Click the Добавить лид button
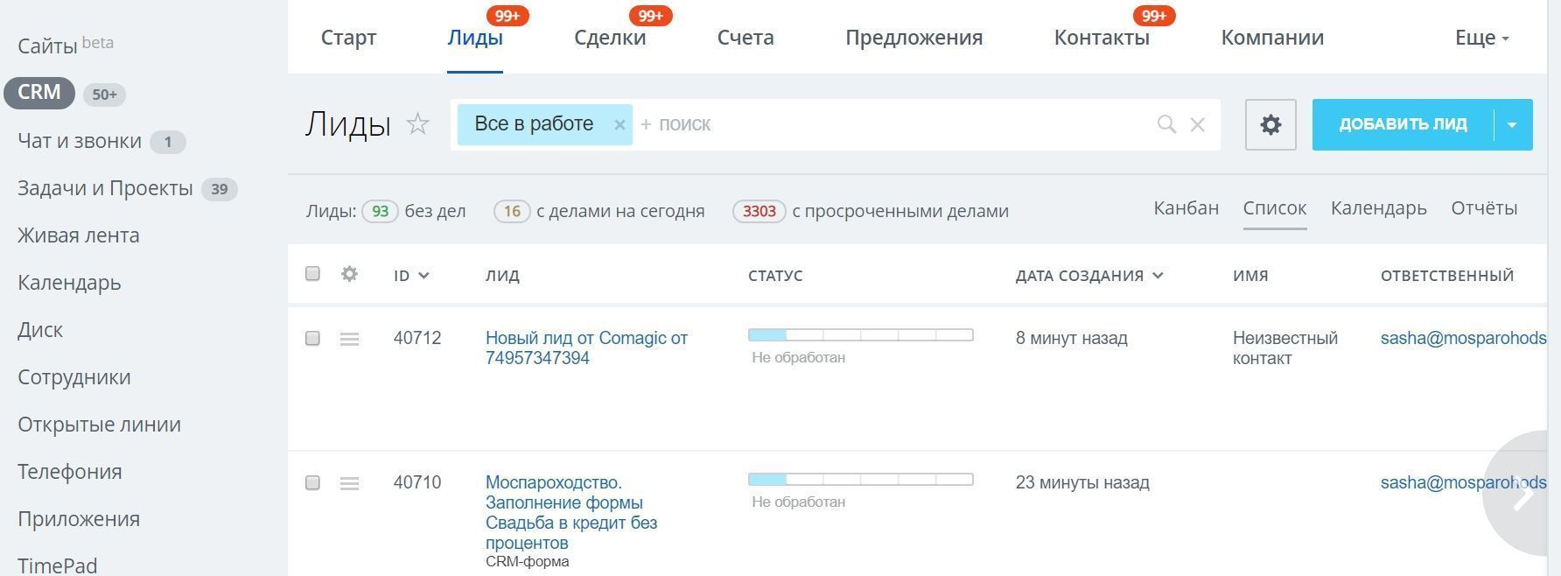This screenshot has height=576, width=1561. point(1402,124)
